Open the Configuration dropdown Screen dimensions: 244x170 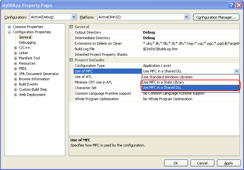pos(74,17)
